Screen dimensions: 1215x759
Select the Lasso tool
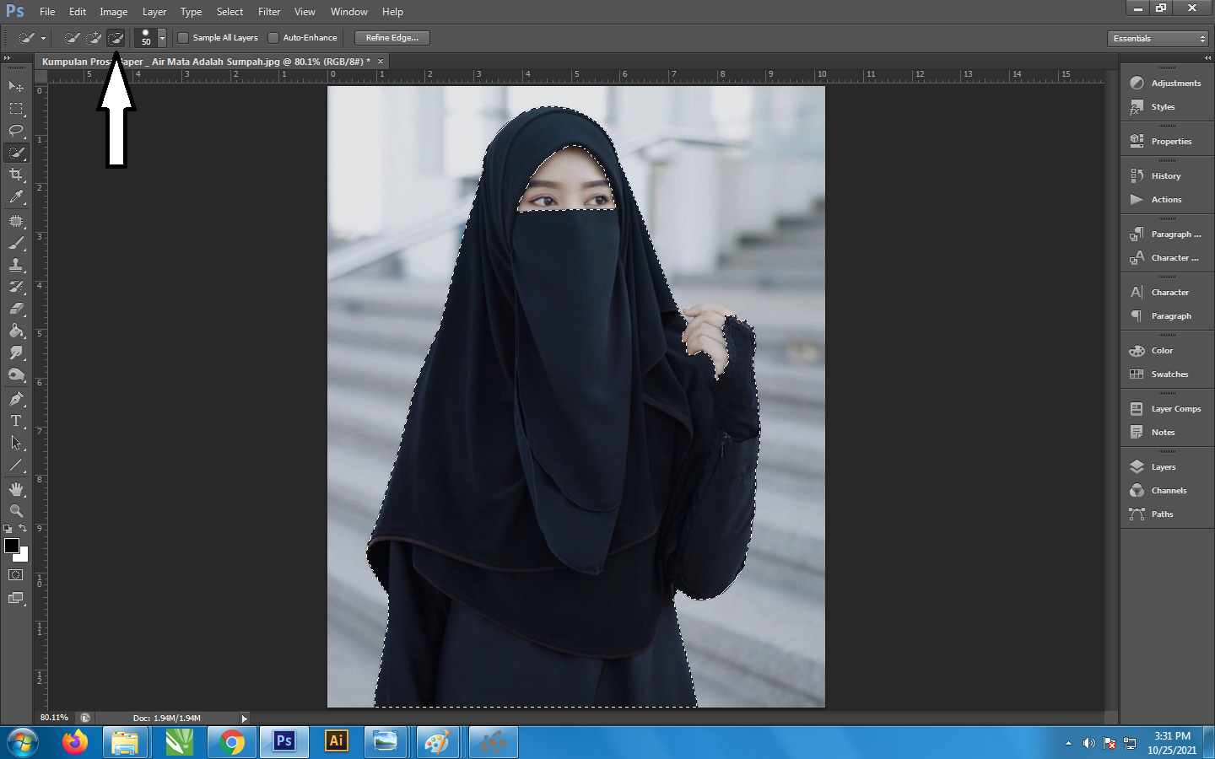[16, 131]
